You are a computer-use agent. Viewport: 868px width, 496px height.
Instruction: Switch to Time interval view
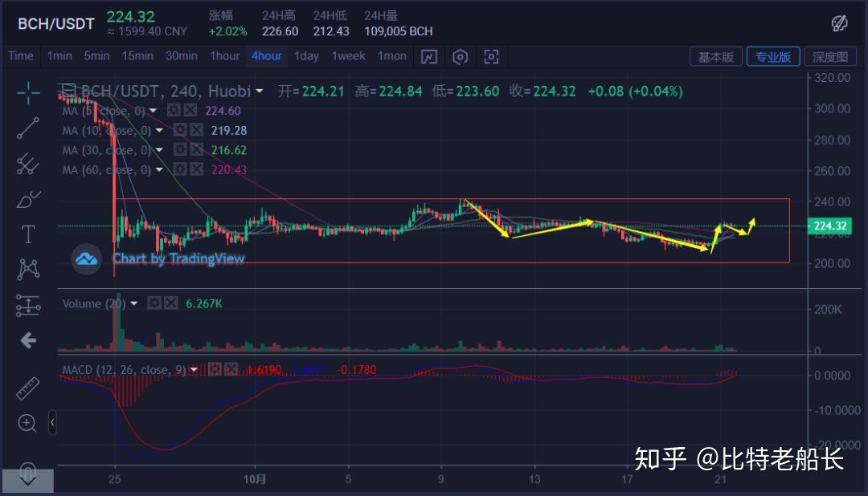20,56
